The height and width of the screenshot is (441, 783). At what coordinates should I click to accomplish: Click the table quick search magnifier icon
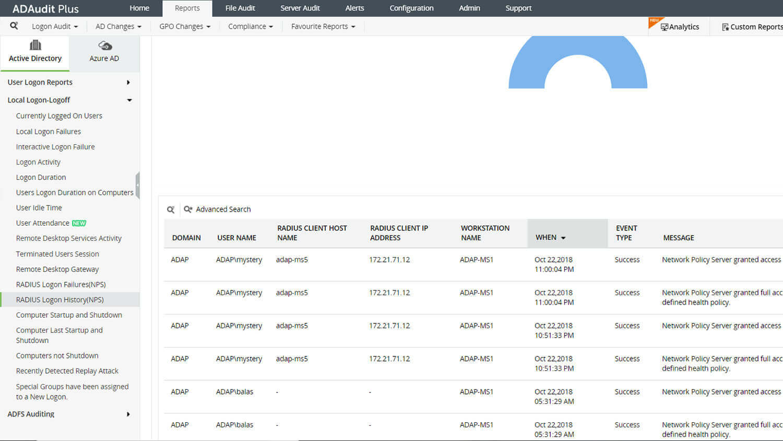[171, 210]
